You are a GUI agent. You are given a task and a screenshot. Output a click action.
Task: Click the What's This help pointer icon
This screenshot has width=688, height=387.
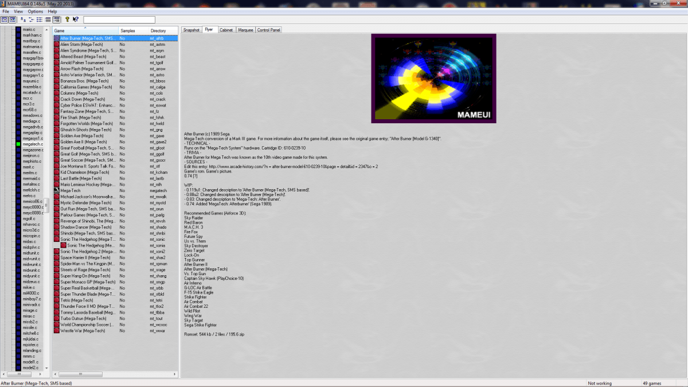pos(76,19)
